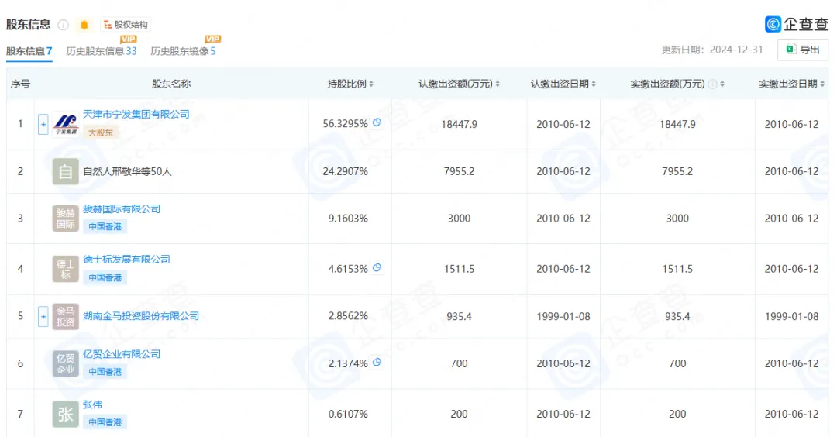Open shareholder 张伟 profile link

point(92,404)
